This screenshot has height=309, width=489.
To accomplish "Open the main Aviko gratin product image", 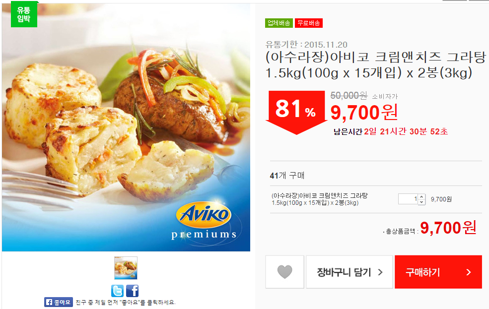I will (x=126, y=127).
